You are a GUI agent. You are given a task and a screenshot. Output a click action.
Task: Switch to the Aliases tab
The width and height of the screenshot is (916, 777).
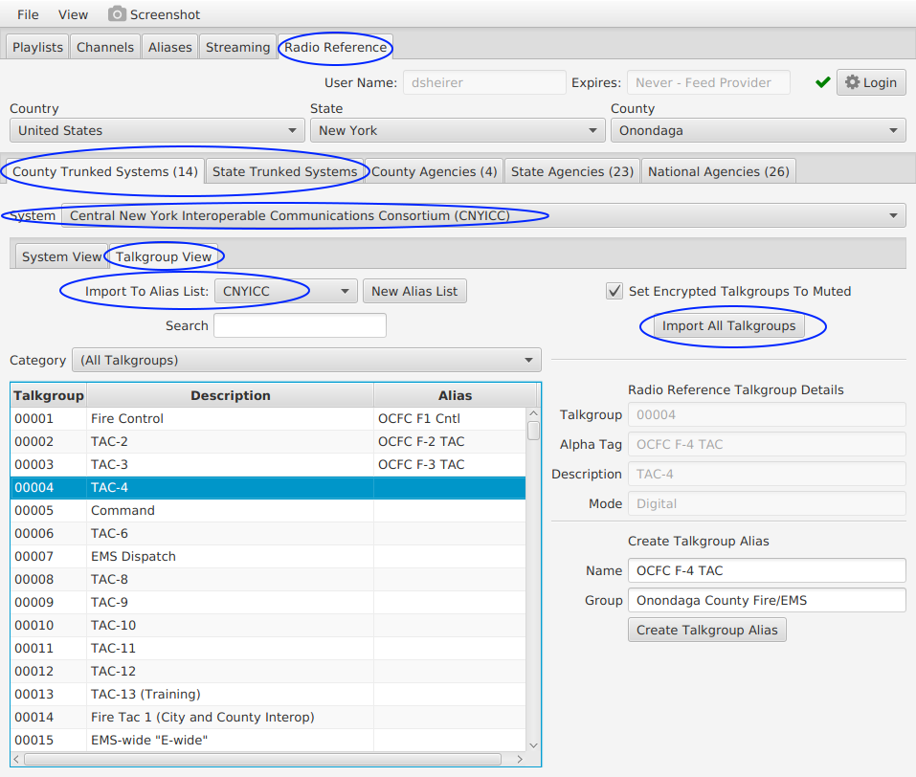click(170, 47)
